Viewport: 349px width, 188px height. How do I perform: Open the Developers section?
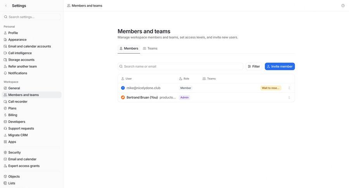tap(17, 122)
